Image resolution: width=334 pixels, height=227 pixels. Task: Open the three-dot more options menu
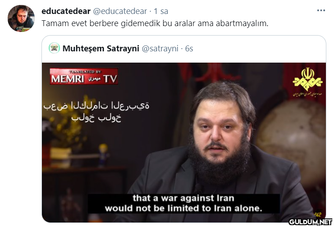pos(321,10)
